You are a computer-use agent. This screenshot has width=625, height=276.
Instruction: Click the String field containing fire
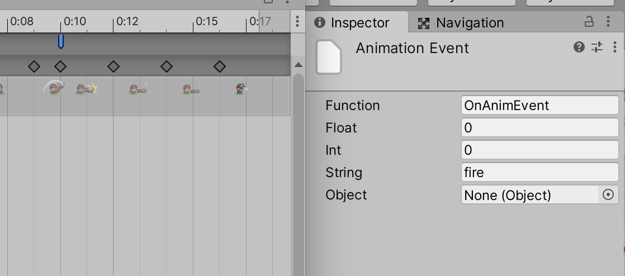pos(539,172)
